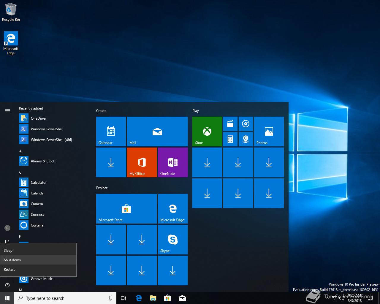
Task: Launch Camera from the app list
Action: (53, 204)
